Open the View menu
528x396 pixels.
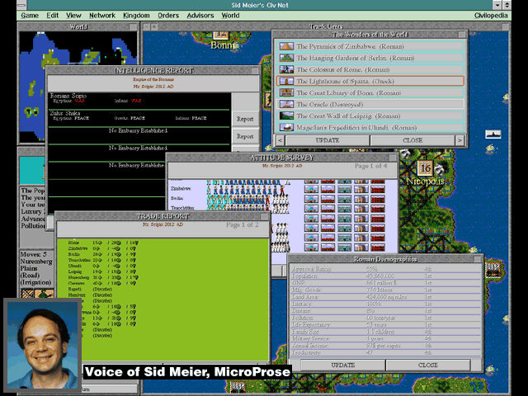click(x=73, y=16)
